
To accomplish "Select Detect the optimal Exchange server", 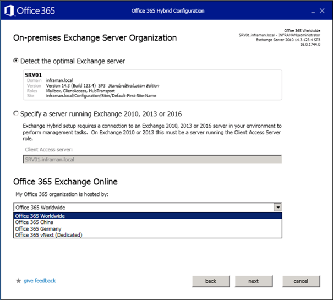I will coord(16,61).
